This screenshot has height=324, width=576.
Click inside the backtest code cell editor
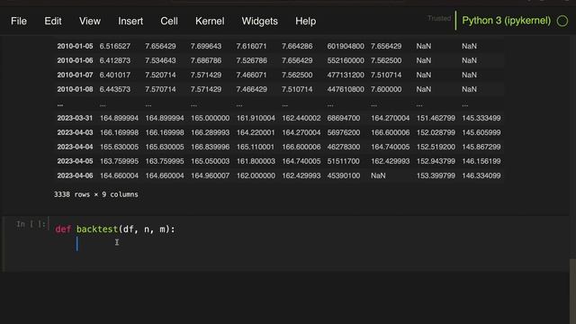tap(310, 244)
